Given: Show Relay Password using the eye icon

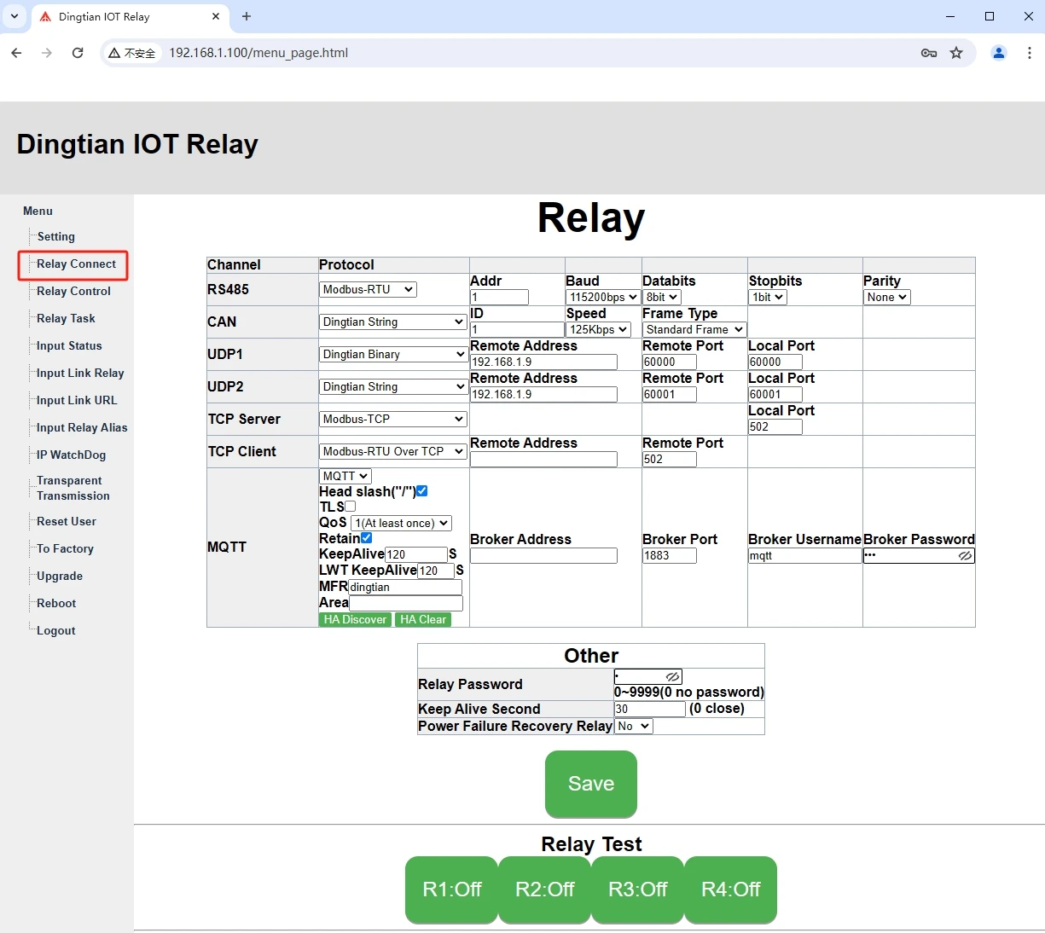Looking at the screenshot, I should pos(672,677).
